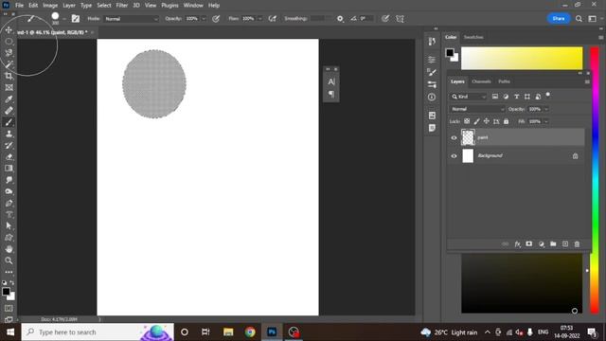Screen dimensions: 606x341
Task: Select the History Brush tool
Action: (x=9, y=146)
